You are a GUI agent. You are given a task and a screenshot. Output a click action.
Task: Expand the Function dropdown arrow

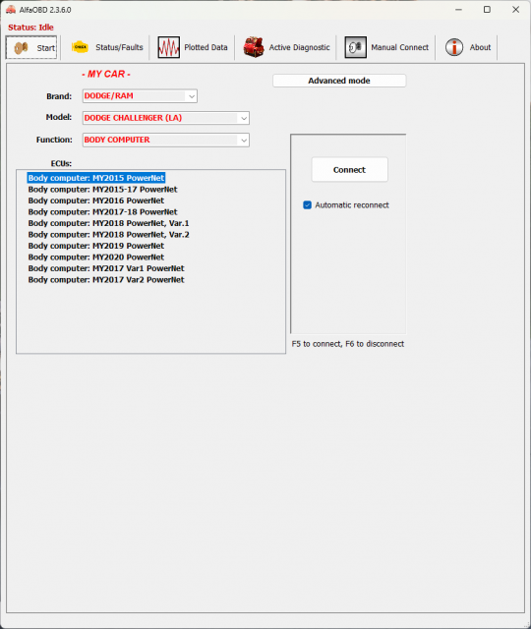pos(244,140)
